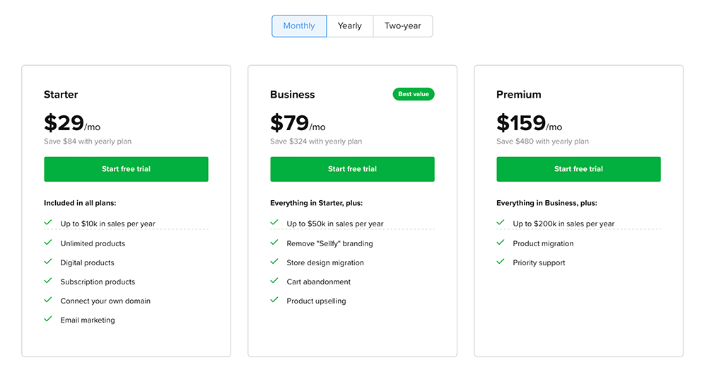Screen dimensions: 707x370
Task: Switch to the Monthly billing tab
Action: 299,26
